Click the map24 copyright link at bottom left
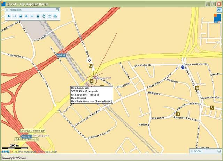Screen dimensions: 223x161 point(7,152)
